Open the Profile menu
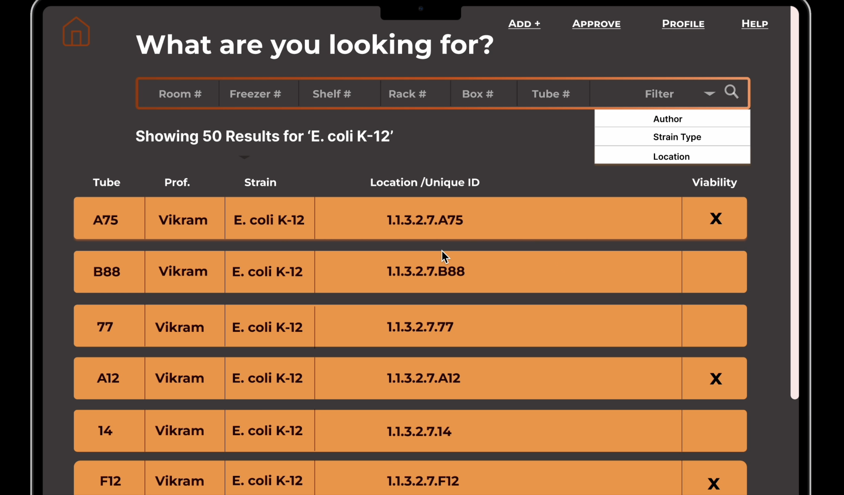 pyautogui.click(x=683, y=24)
